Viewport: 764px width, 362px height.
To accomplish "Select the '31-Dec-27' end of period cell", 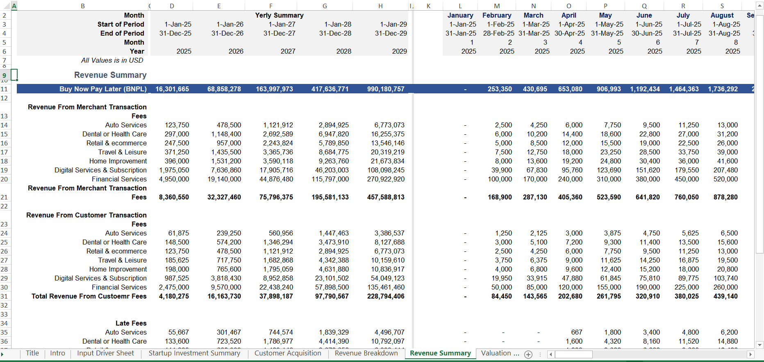I will coord(279,33).
